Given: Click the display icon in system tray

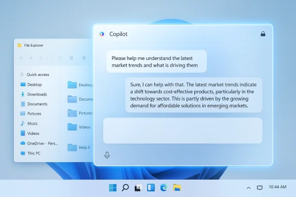Looking at the screenshot, I should (260, 187).
